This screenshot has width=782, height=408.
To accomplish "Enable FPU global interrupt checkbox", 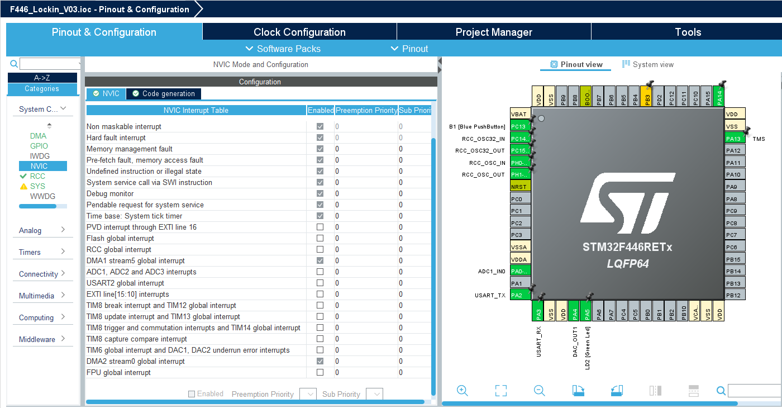I will pyautogui.click(x=320, y=372).
